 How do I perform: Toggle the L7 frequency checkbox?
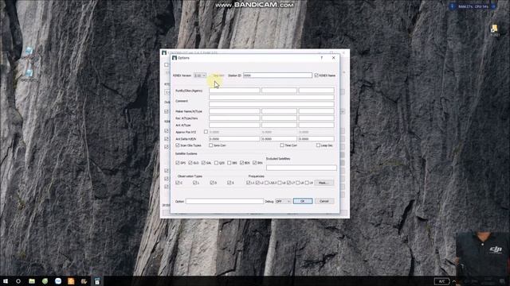coord(288,183)
